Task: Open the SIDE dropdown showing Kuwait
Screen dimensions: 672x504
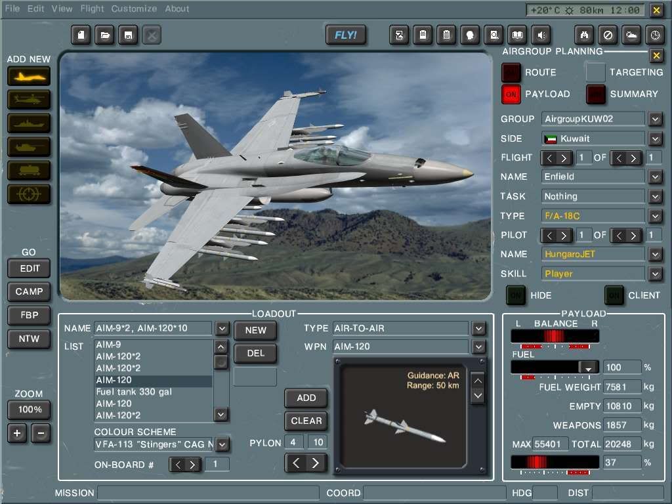Action: (655, 138)
